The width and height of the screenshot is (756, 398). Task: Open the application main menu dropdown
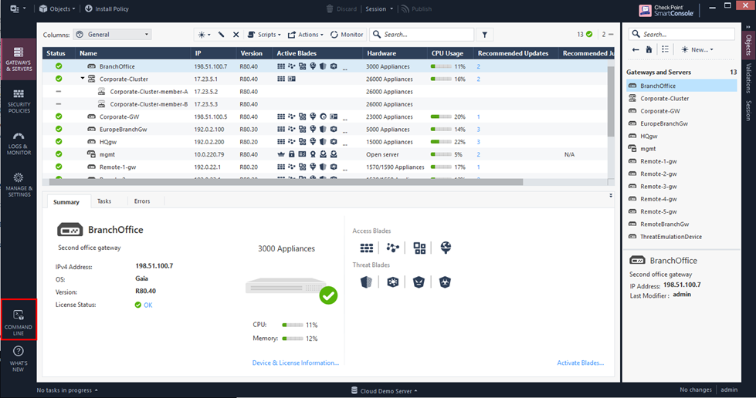coord(18,8)
